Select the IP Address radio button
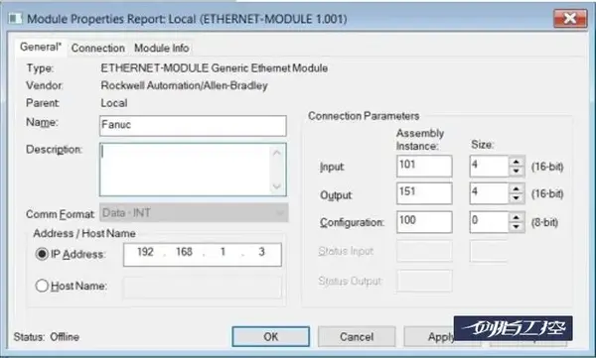This screenshot has height=358, width=596. point(42,254)
